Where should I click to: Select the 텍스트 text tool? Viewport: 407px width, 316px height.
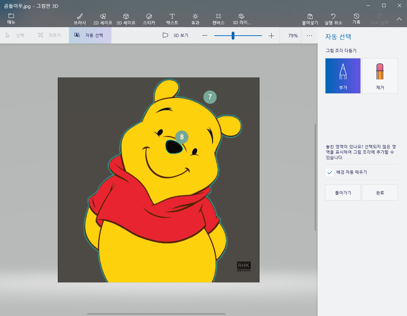click(172, 19)
